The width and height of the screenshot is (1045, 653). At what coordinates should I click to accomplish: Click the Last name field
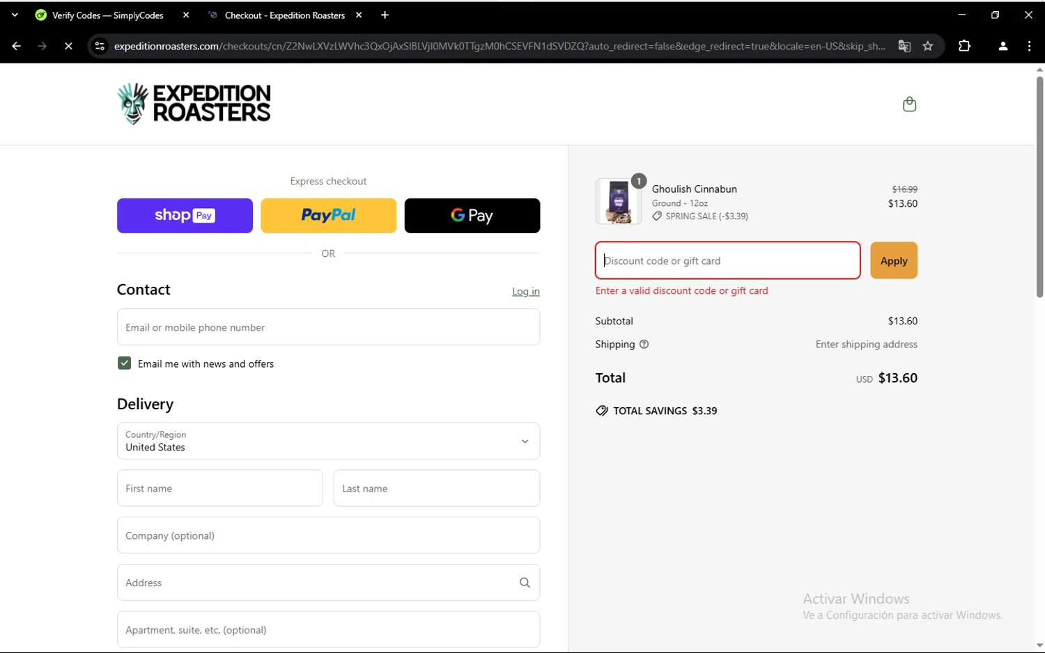click(437, 488)
